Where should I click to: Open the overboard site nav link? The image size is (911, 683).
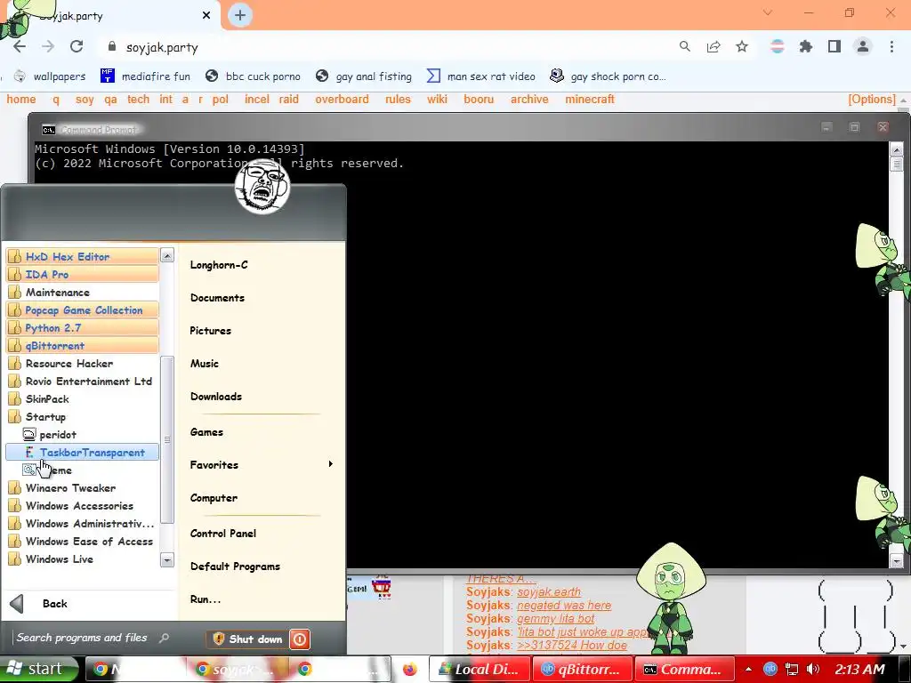342,100
